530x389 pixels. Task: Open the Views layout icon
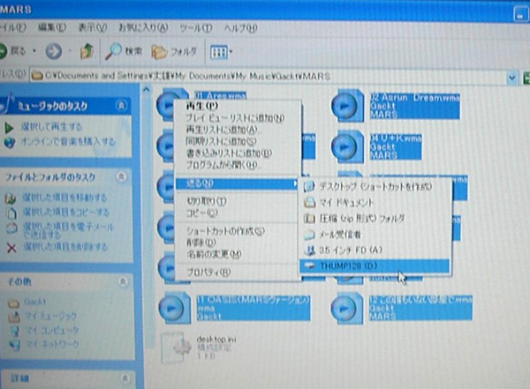point(219,52)
